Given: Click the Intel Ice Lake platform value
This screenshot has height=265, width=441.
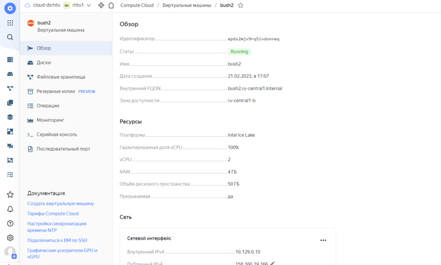Looking at the screenshot, I should [241, 135].
